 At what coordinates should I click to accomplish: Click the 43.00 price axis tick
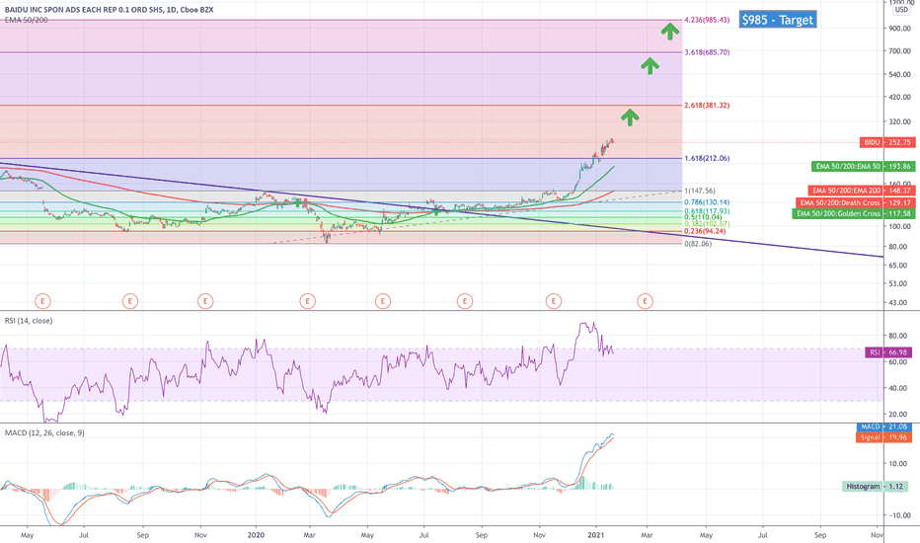click(x=898, y=303)
